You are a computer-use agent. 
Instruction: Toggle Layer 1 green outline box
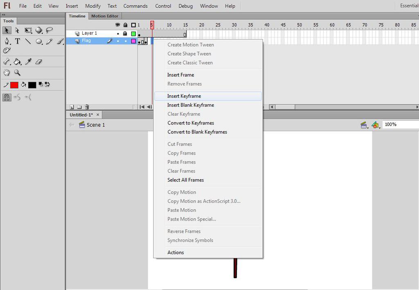(x=133, y=34)
